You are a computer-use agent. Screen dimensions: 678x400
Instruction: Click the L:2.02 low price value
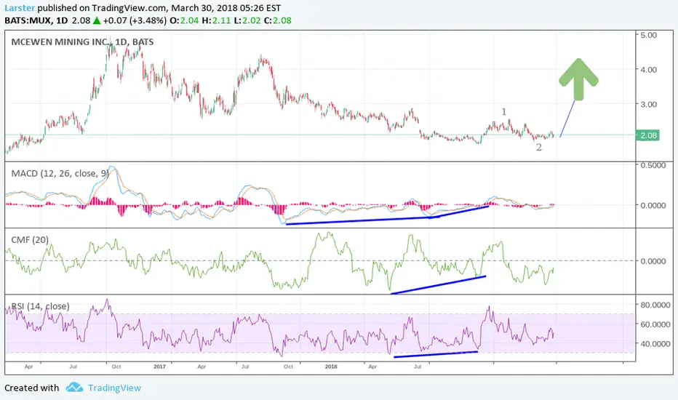click(247, 20)
